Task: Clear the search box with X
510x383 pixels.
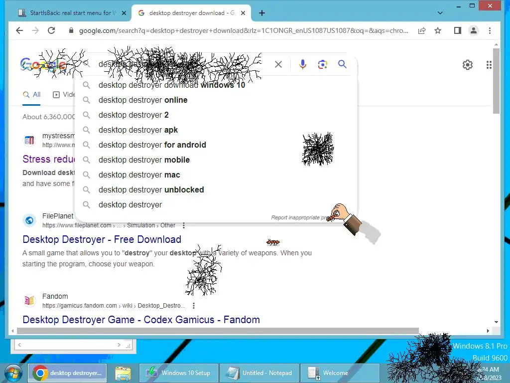Action: click(x=278, y=64)
